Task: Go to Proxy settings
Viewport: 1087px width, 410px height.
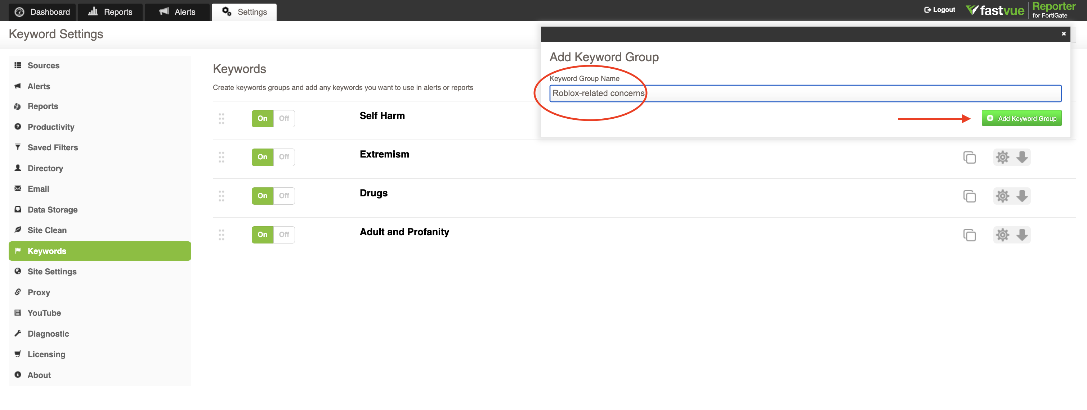Action: (99, 292)
